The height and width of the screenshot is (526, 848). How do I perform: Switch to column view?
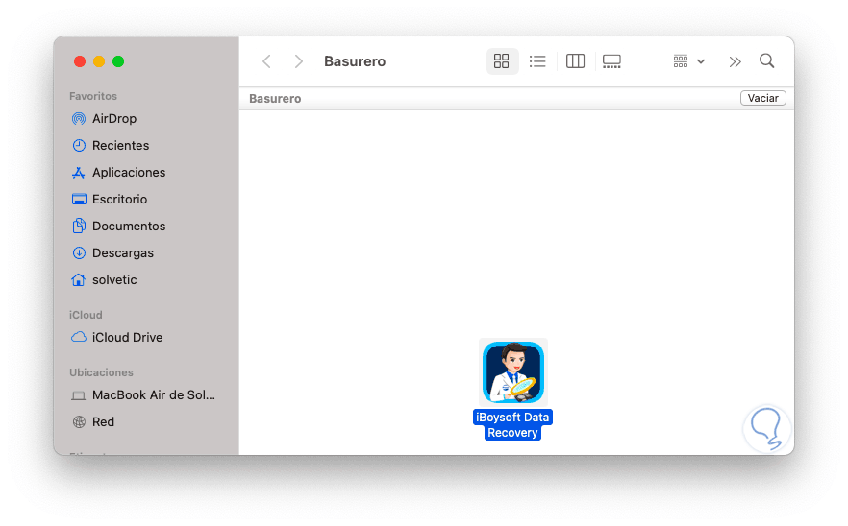pyautogui.click(x=575, y=61)
